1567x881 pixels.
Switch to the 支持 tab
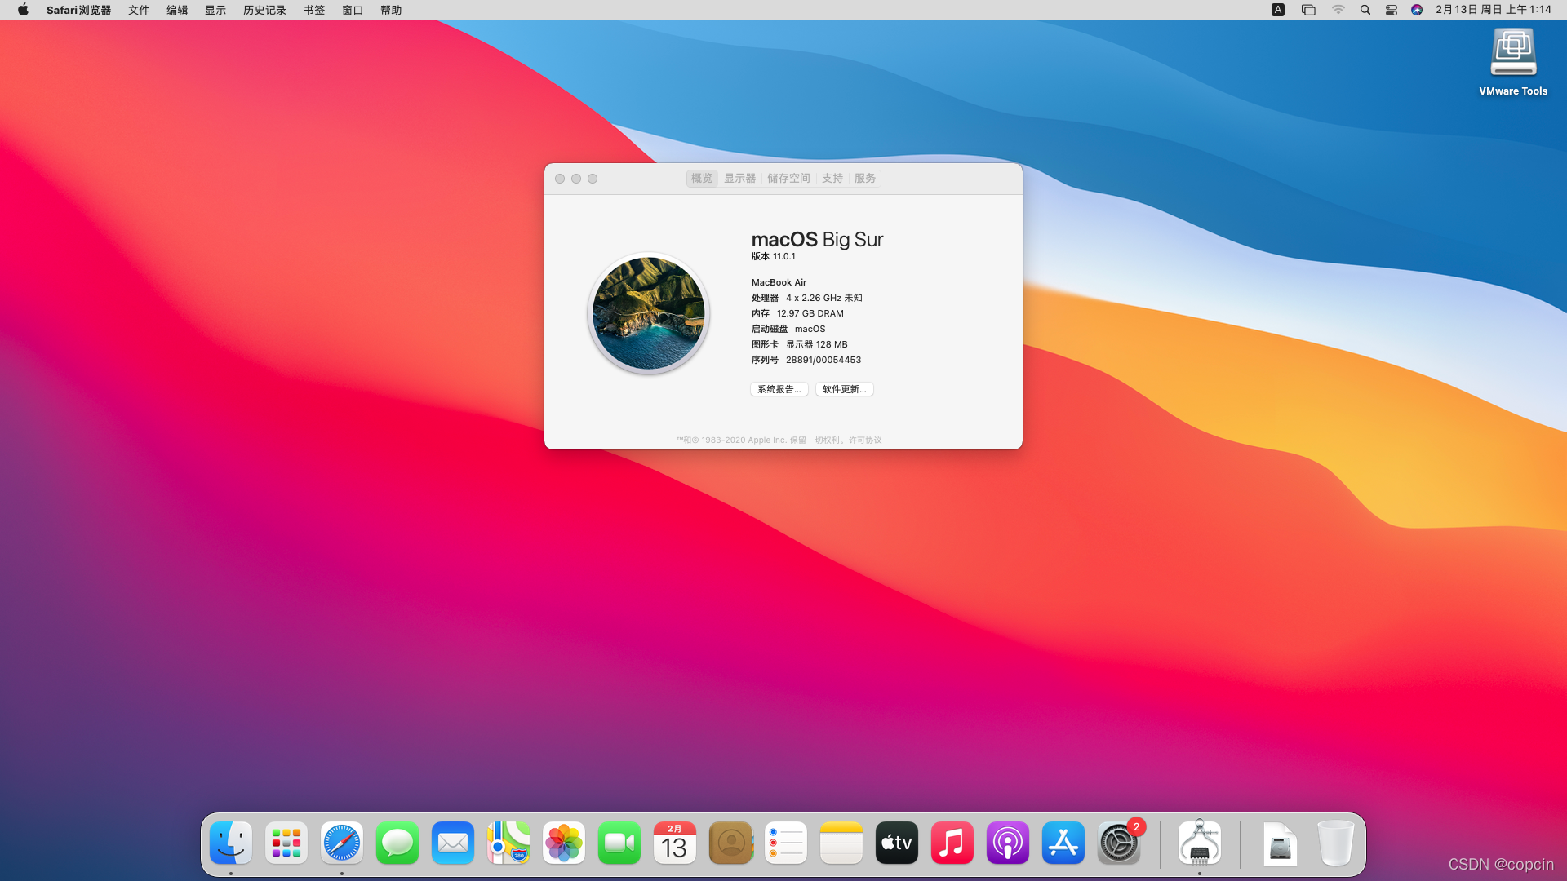(832, 178)
